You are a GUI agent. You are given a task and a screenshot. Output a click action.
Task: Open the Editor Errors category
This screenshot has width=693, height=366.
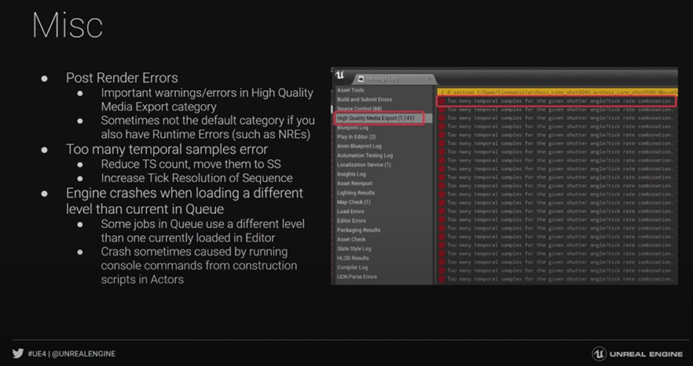[351, 220]
